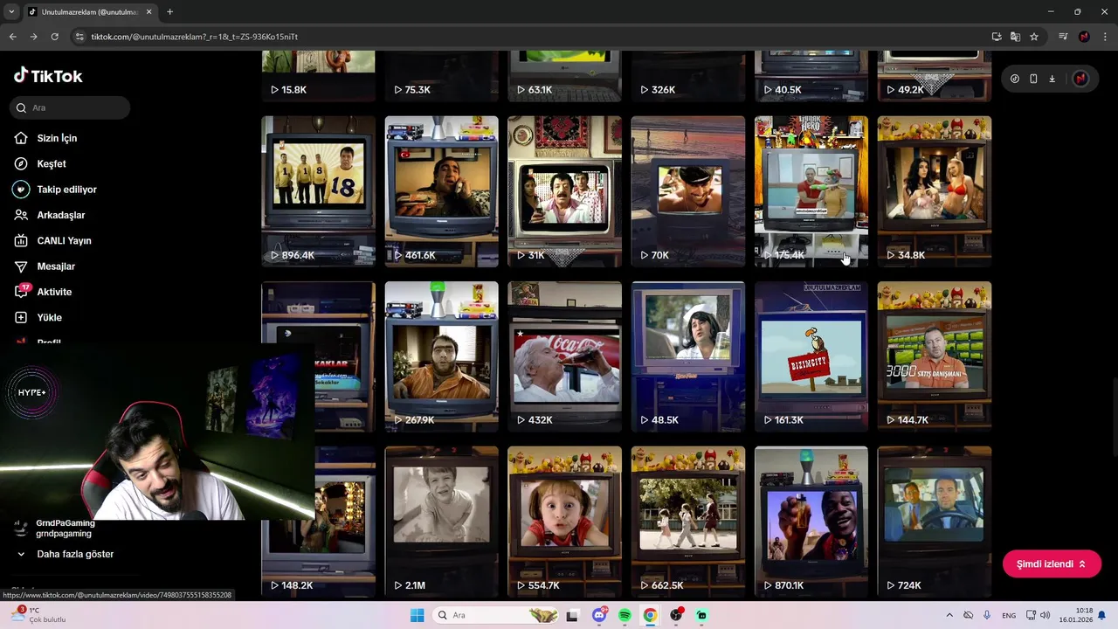1118x629 pixels.
Task: Open video with 48.5K views
Action: click(x=688, y=356)
